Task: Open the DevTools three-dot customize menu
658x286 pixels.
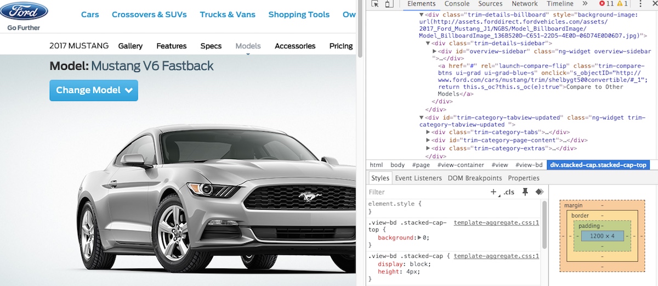Action: (x=640, y=4)
